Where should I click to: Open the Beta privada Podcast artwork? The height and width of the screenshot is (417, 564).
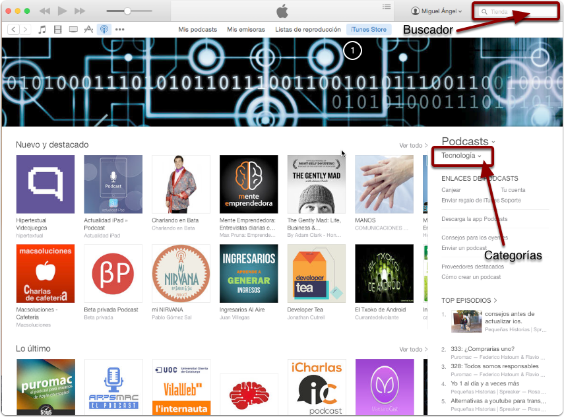click(113, 273)
